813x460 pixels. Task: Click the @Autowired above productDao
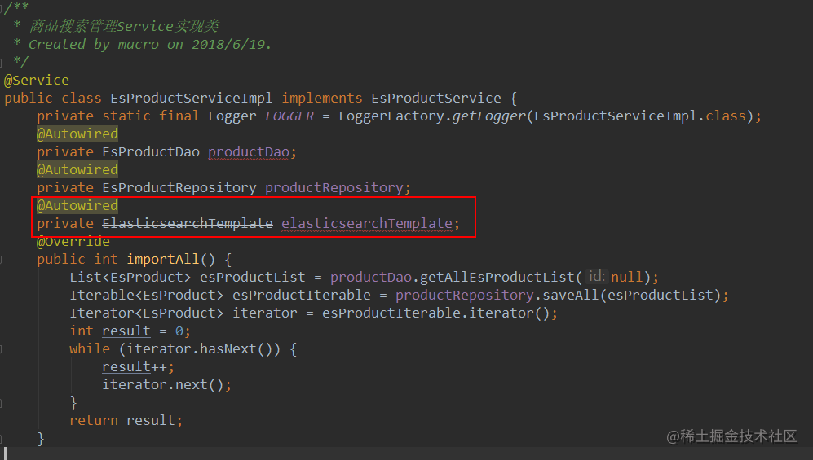(77, 134)
